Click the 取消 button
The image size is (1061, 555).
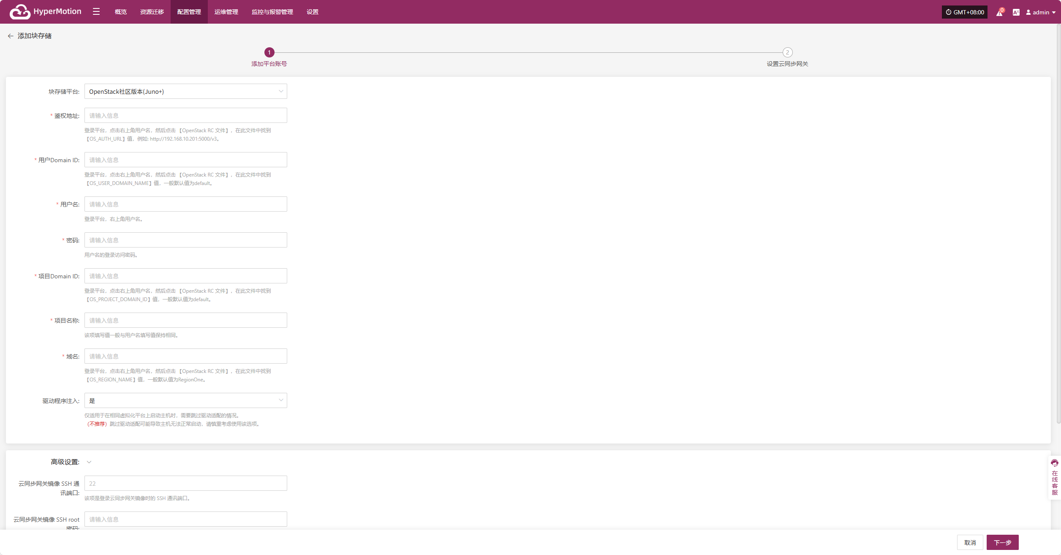coord(970,542)
